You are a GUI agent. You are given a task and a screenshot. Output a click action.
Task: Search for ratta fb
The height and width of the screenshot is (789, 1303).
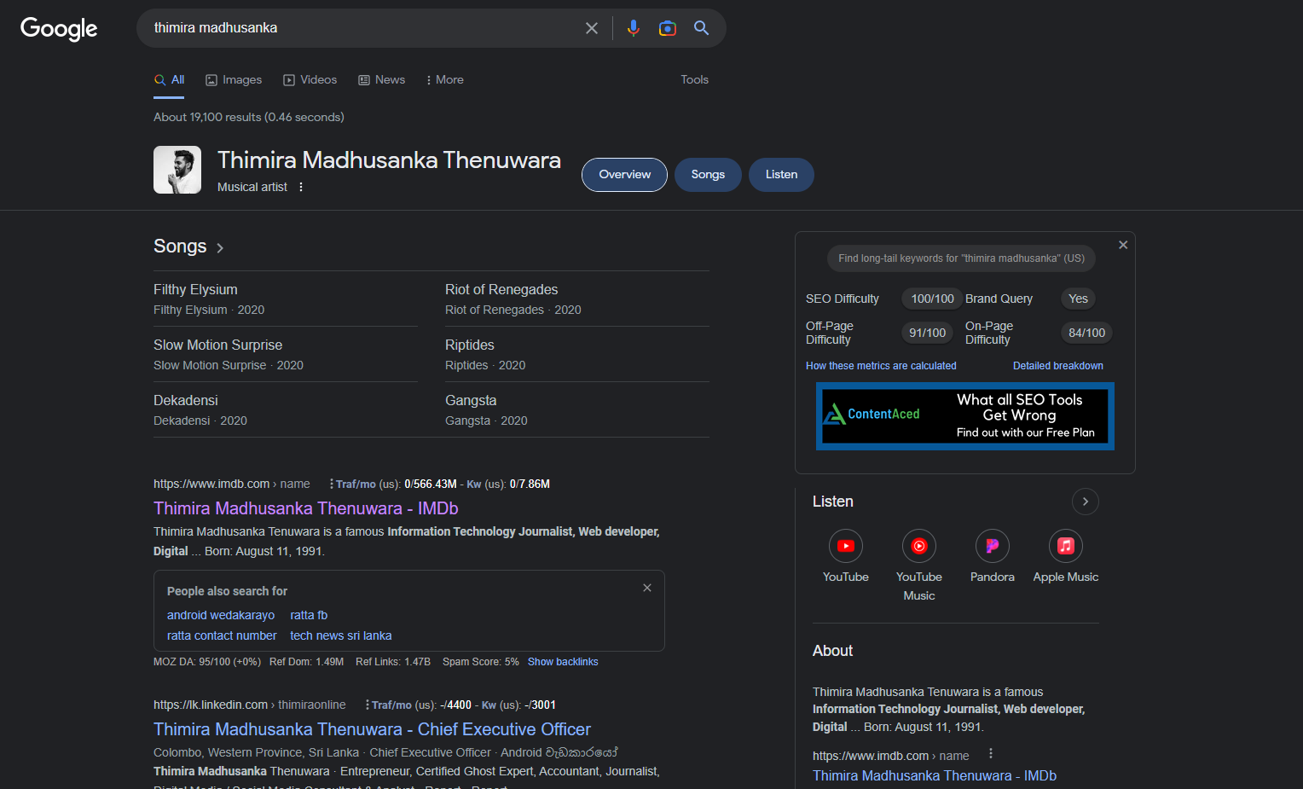(x=309, y=615)
